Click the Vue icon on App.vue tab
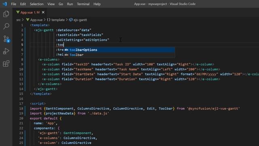This screenshot has height=146, width=259. point(18,12)
